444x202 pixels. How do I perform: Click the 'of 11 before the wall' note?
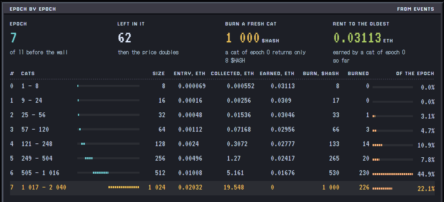click(x=38, y=52)
